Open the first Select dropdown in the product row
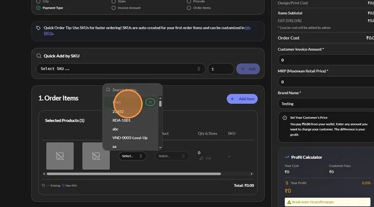Viewport: 374px width, 207px height. coord(132,156)
